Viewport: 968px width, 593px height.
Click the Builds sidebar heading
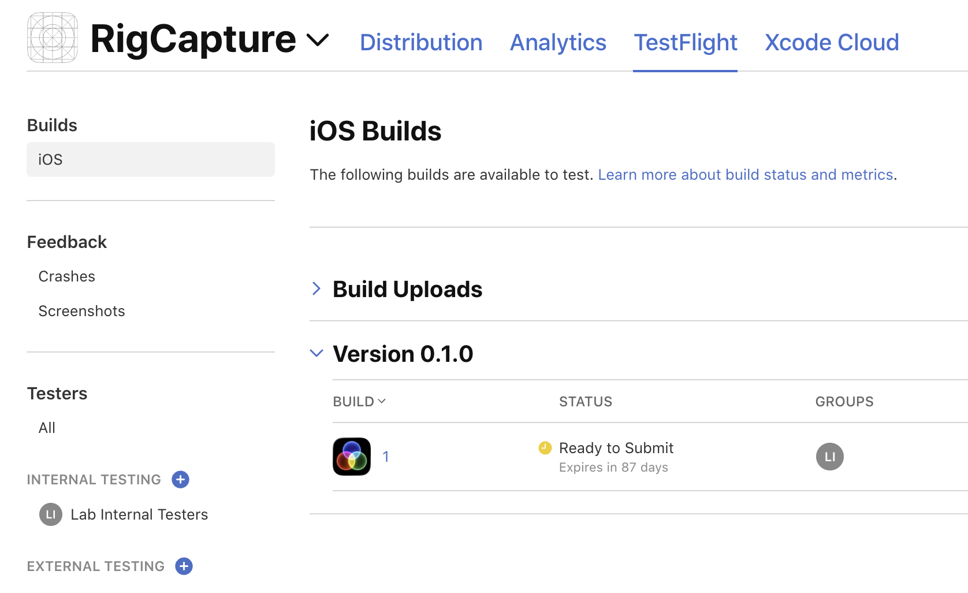[52, 125]
